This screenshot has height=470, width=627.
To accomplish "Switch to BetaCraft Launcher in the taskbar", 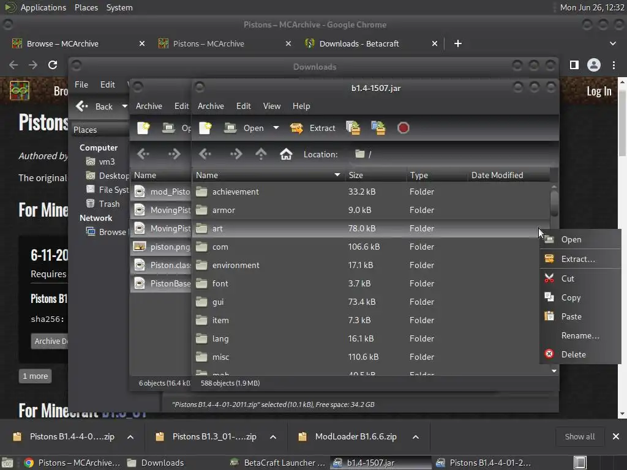I will pyautogui.click(x=279, y=463).
